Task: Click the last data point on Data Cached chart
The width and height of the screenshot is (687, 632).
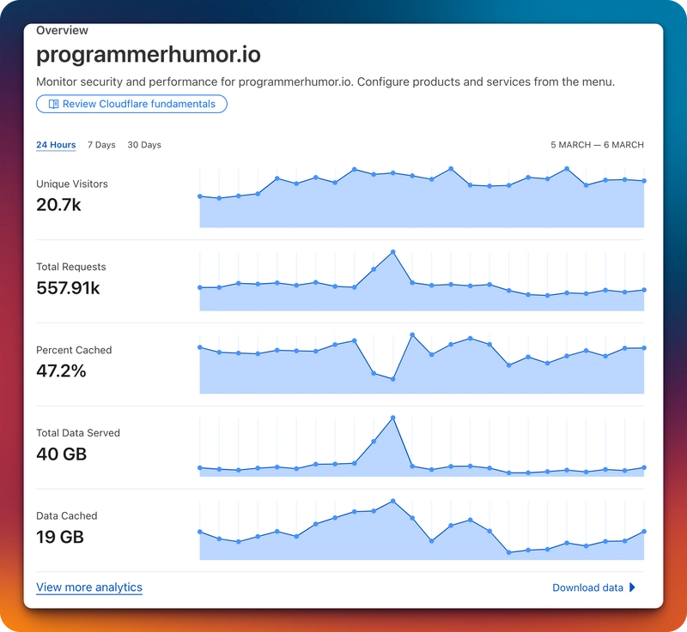Action: click(x=644, y=532)
